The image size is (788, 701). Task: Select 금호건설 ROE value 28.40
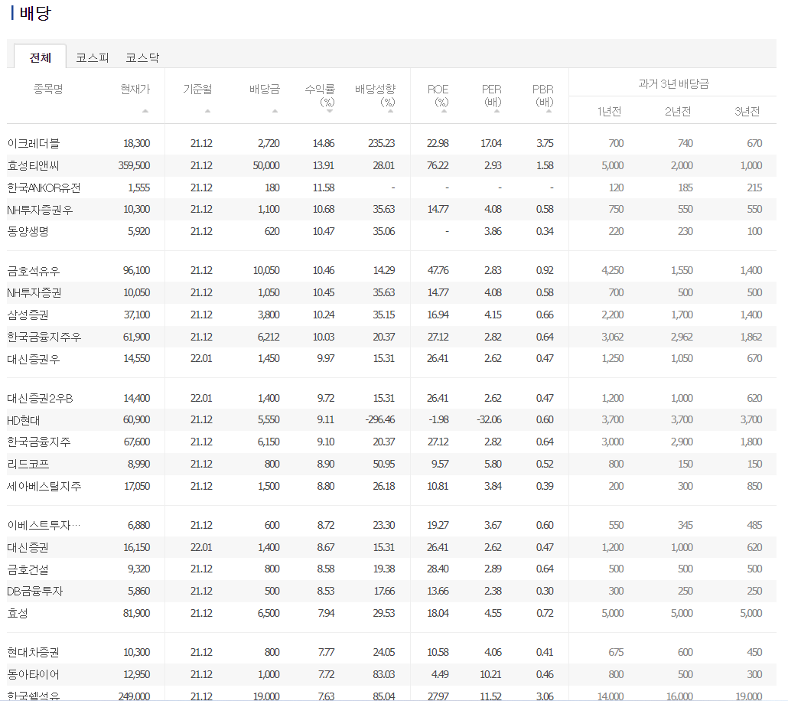pyautogui.click(x=438, y=569)
